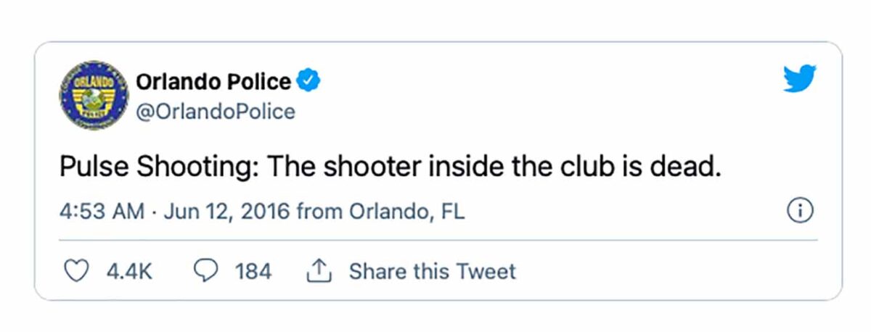Click the Orlando, FL location text
The image size is (871, 332).
pos(407,212)
